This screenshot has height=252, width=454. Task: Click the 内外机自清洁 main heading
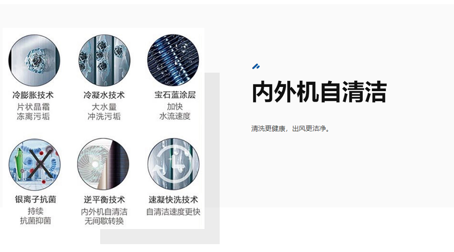tap(319, 92)
